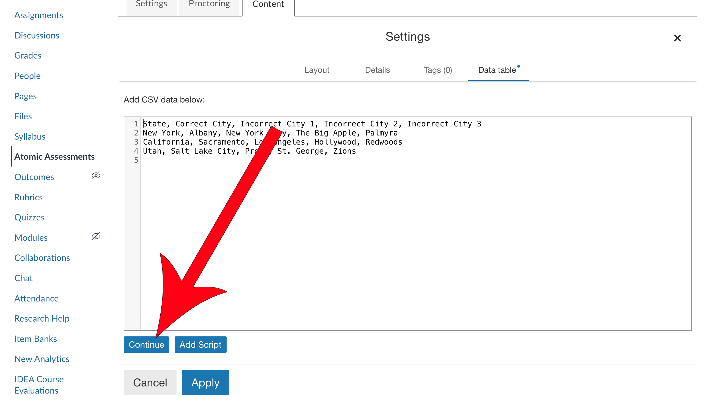The width and height of the screenshot is (704, 404).
Task: Open the Settings tab at top
Action: tap(151, 4)
